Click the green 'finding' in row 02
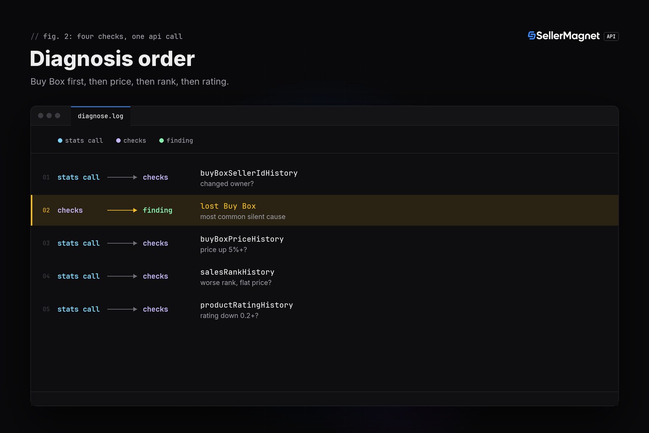649x433 pixels. click(158, 210)
